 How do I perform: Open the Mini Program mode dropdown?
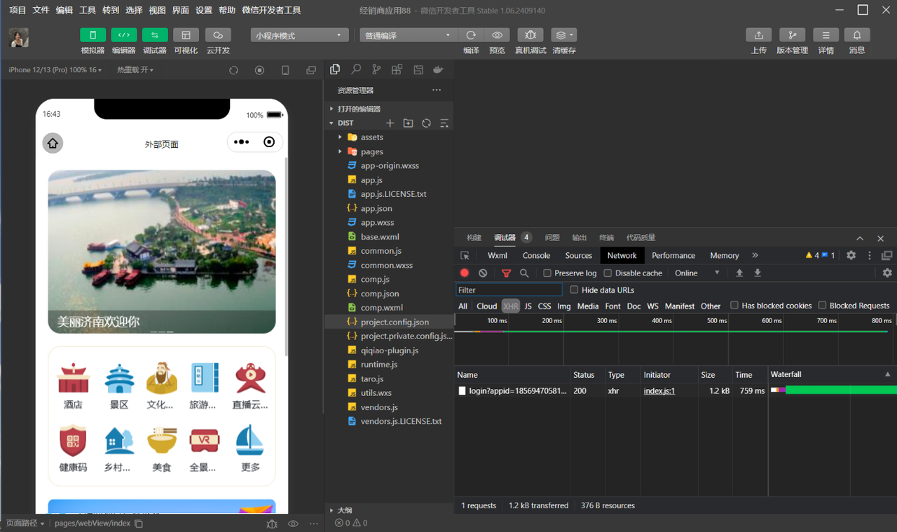coord(299,35)
